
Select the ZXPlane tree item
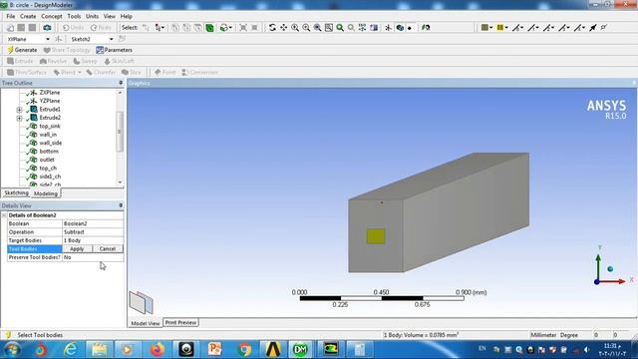click(x=50, y=93)
